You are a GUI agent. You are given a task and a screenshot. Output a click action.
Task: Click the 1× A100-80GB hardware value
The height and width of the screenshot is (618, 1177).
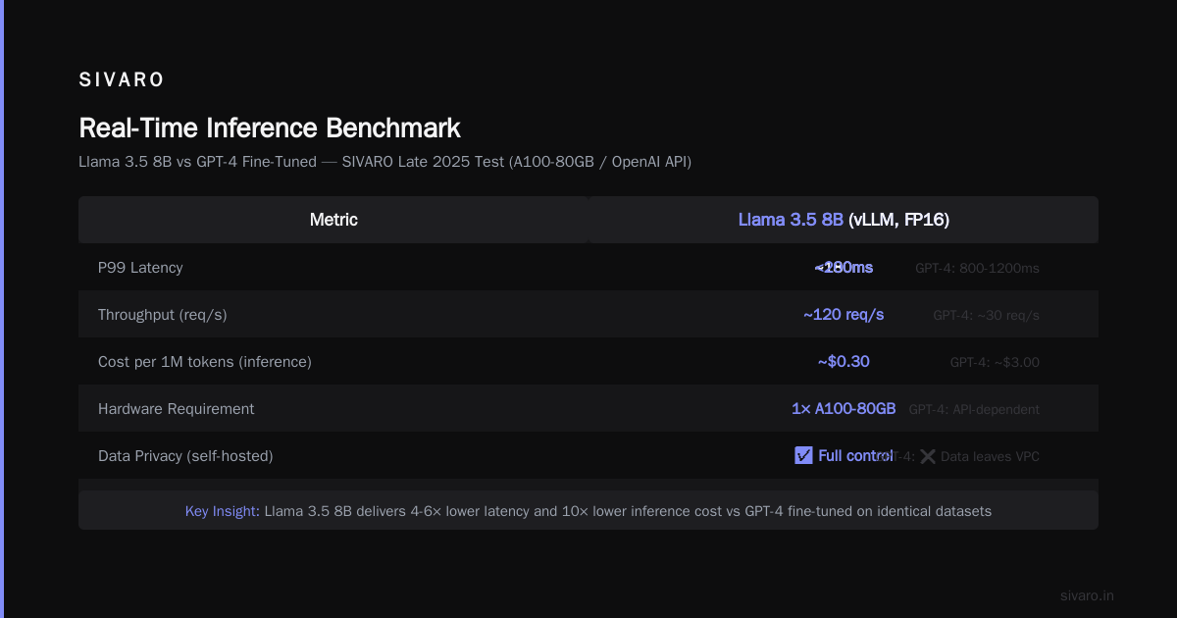(x=844, y=408)
